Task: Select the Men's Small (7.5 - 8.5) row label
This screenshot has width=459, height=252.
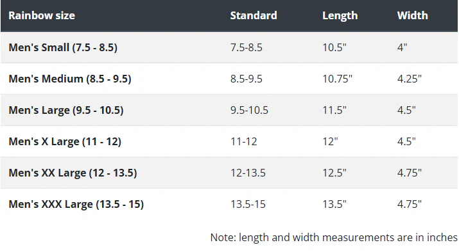Action: coord(63,47)
